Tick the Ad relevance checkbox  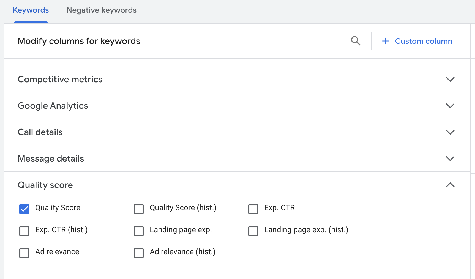(x=24, y=253)
